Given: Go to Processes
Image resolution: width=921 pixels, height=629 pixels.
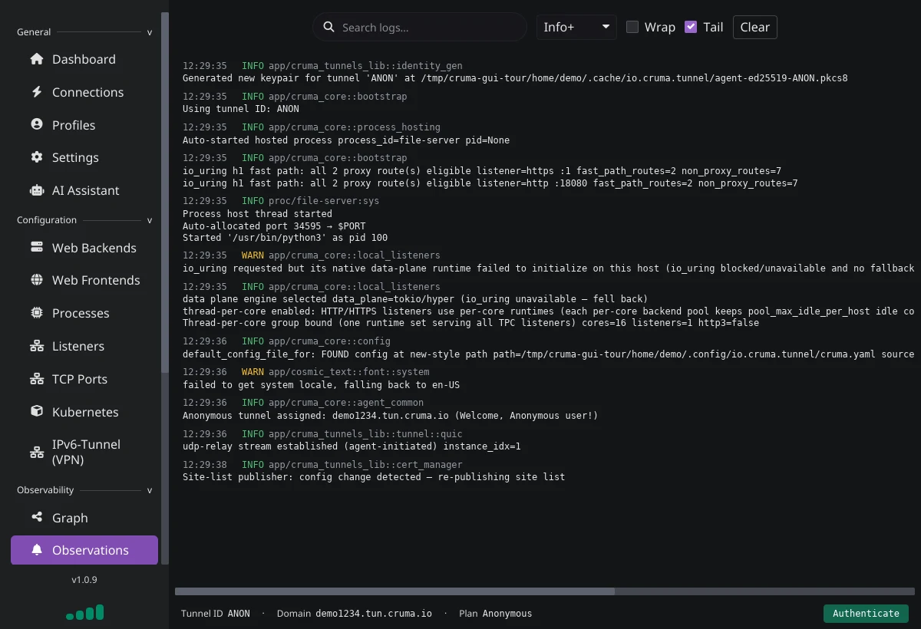Looking at the screenshot, I should click(84, 313).
